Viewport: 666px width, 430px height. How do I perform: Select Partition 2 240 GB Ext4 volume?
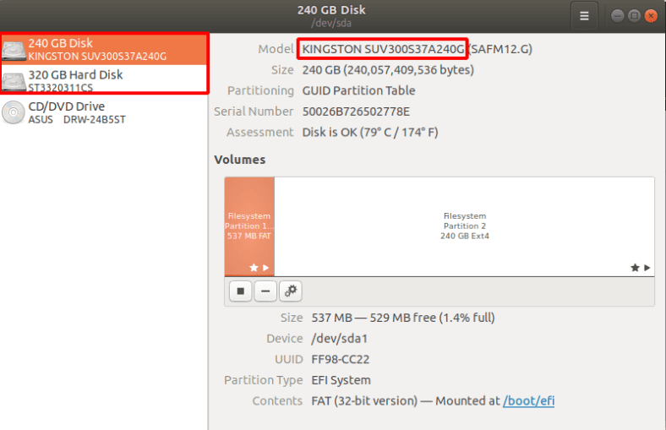point(464,226)
